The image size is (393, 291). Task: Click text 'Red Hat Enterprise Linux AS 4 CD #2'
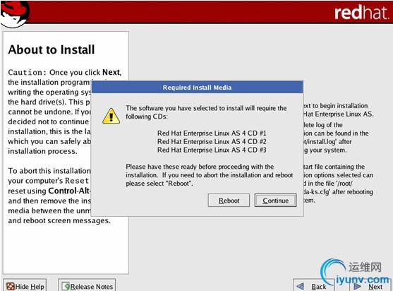tap(212, 141)
